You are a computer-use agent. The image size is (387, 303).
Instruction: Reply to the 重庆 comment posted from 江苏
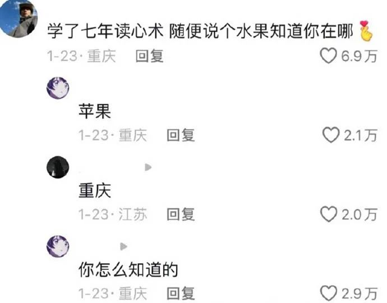point(181,214)
